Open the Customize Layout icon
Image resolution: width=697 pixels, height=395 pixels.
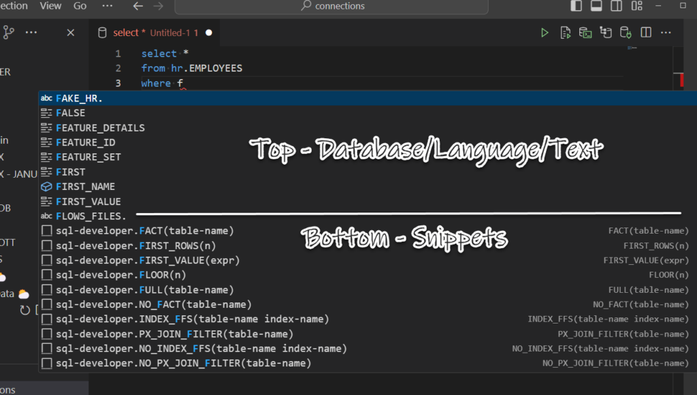tap(636, 5)
